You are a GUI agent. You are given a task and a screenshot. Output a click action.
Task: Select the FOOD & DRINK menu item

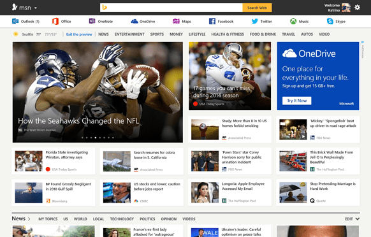coord(263,34)
